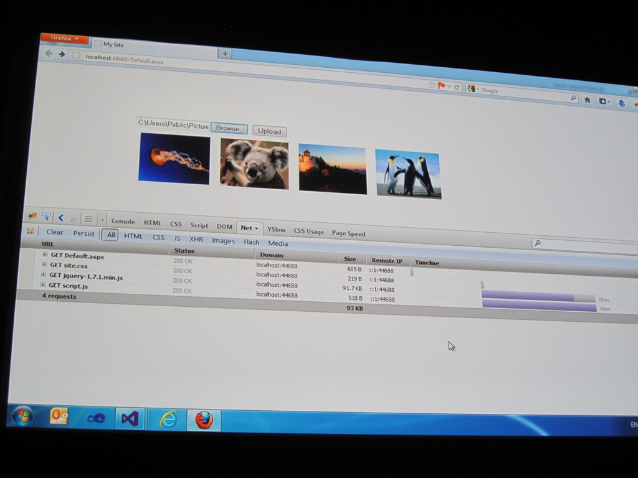The width and height of the screenshot is (638, 478).
Task: Expand the GET script.js request
Action: (x=43, y=284)
